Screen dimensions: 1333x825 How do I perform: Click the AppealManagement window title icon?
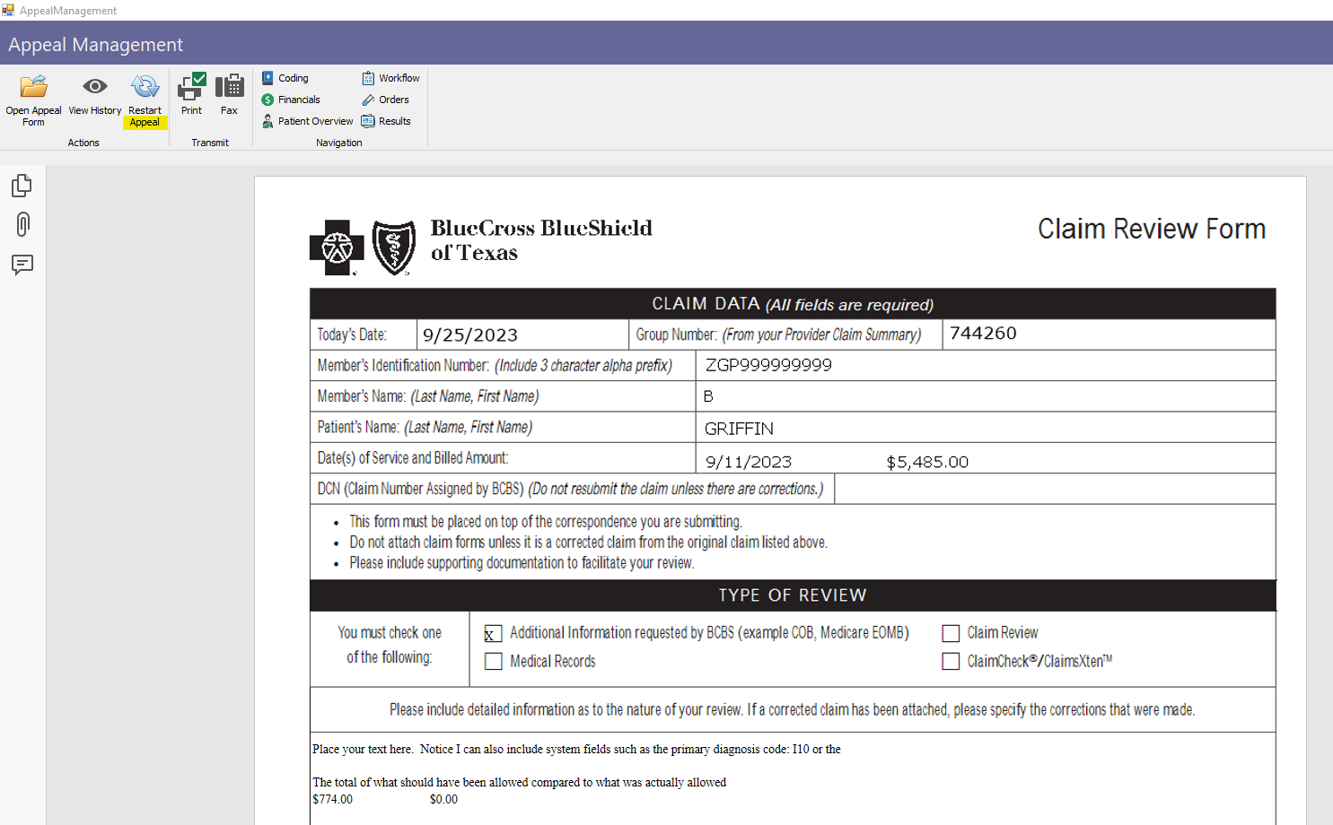[x=8, y=10]
